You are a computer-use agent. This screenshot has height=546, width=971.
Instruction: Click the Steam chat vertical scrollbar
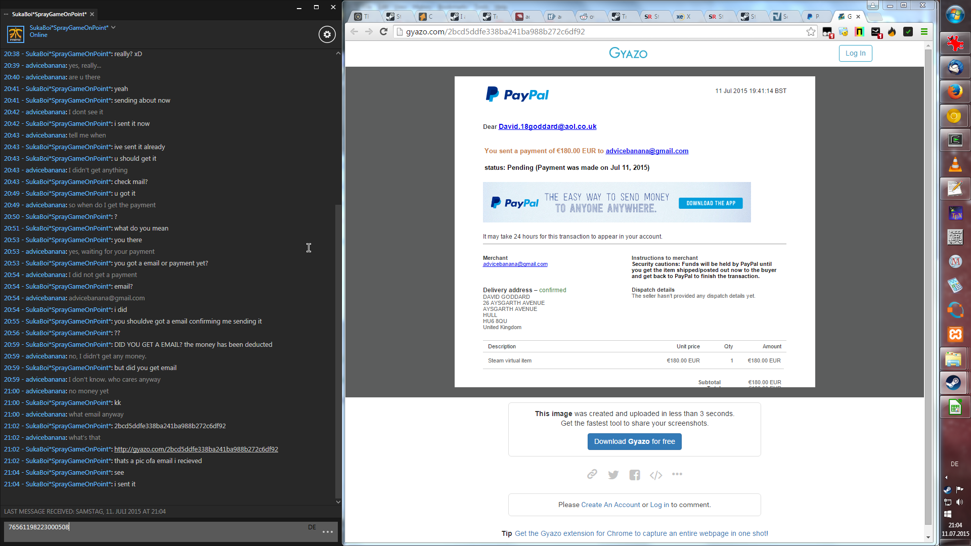338,349
